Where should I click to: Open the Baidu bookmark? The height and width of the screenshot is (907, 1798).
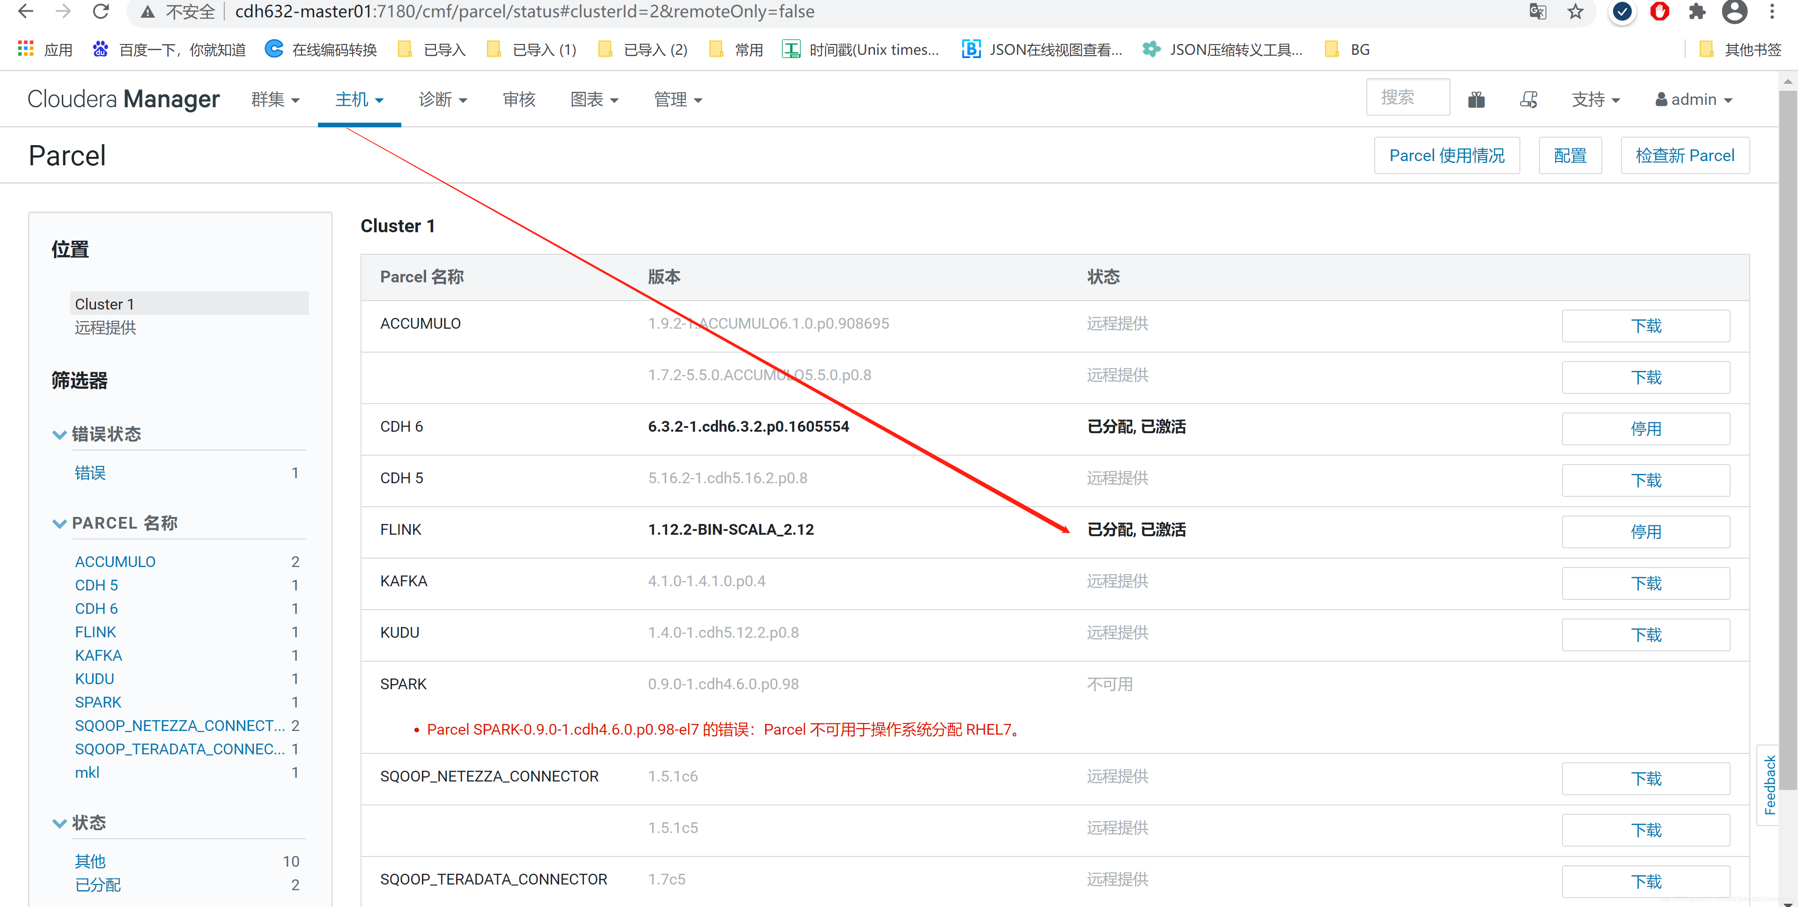tap(169, 50)
